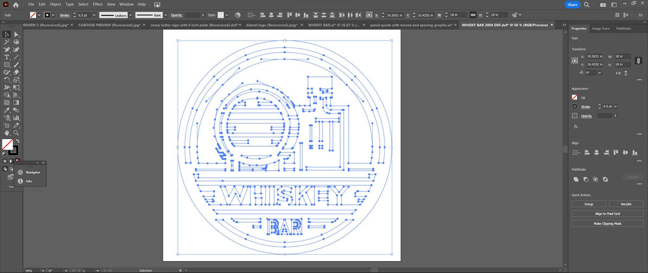Select the Symbol Sprayer tool

click(x=7, y=118)
